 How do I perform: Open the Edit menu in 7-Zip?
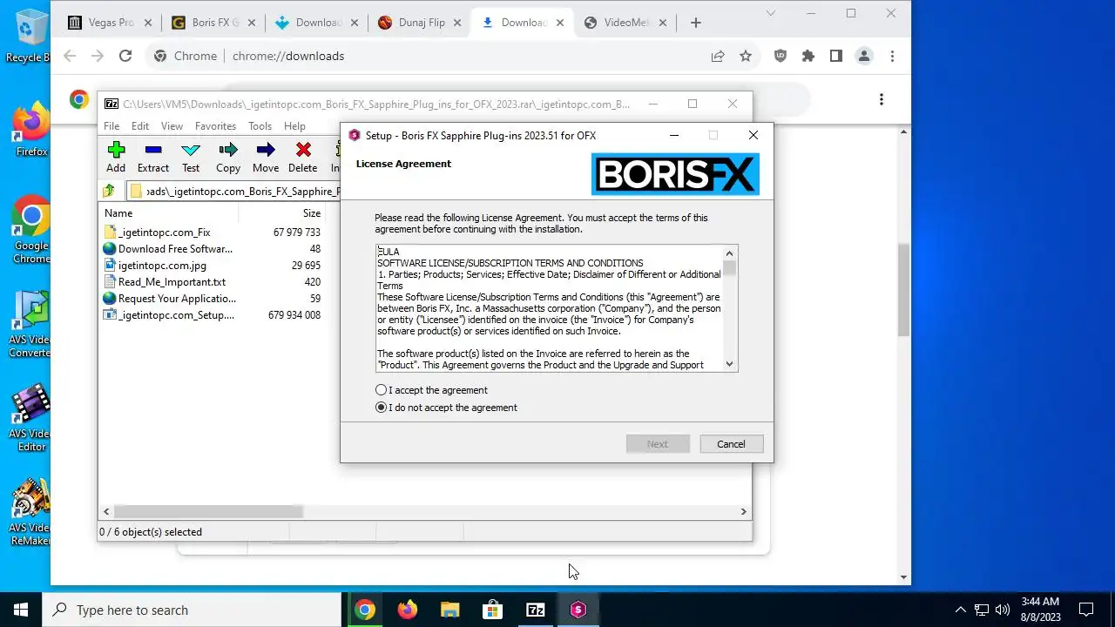pyautogui.click(x=140, y=126)
